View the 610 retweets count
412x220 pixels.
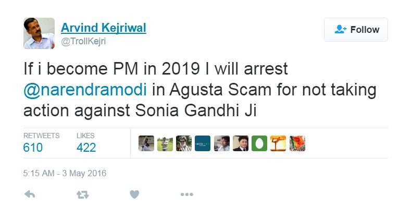pyautogui.click(x=33, y=148)
